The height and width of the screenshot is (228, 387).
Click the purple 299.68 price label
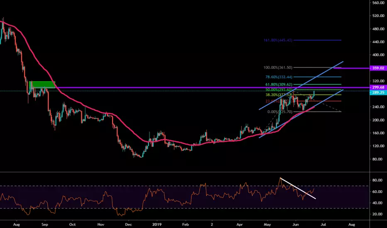[x=378, y=87]
